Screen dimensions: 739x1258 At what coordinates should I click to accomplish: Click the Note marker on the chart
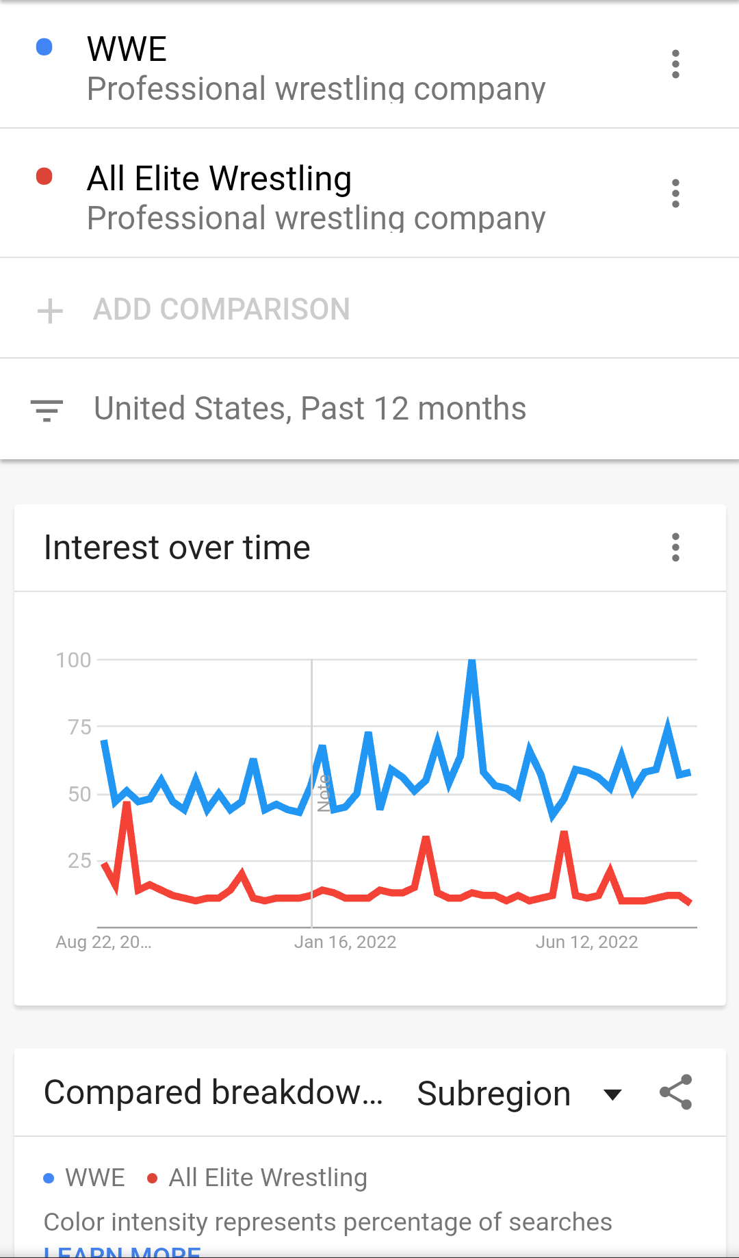coord(324,793)
